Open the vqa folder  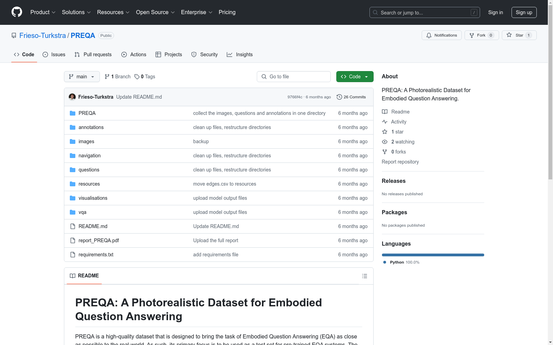pos(82,212)
